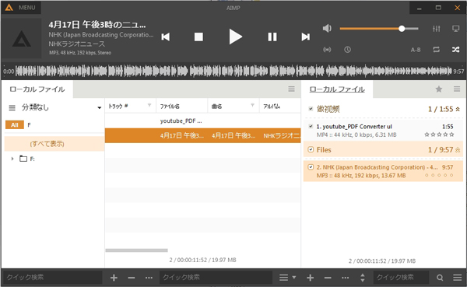Toggle shuffle mode
The width and height of the screenshot is (467, 287).
point(455,50)
